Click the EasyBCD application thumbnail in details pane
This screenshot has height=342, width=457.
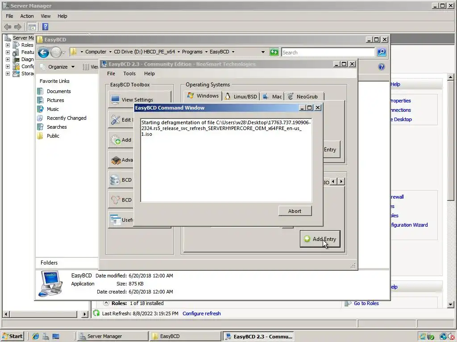[x=51, y=284]
